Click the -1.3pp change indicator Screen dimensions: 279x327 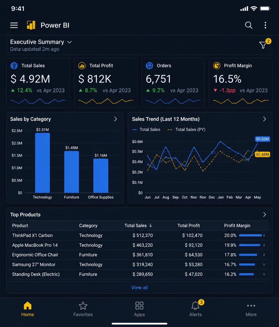click(225, 90)
